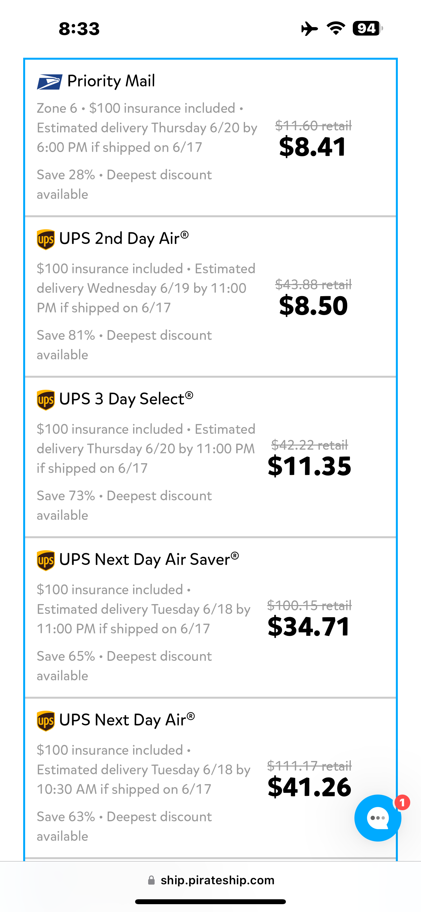Screen dimensions: 421x912
Task: Choose the UPS Next Day Air option
Action: coord(210,778)
